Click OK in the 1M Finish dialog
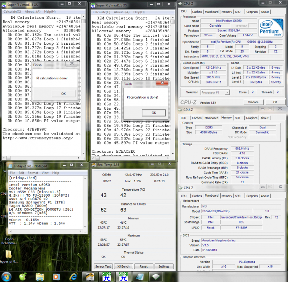Viewport: 288px width, 282px height. (x=63, y=94)
